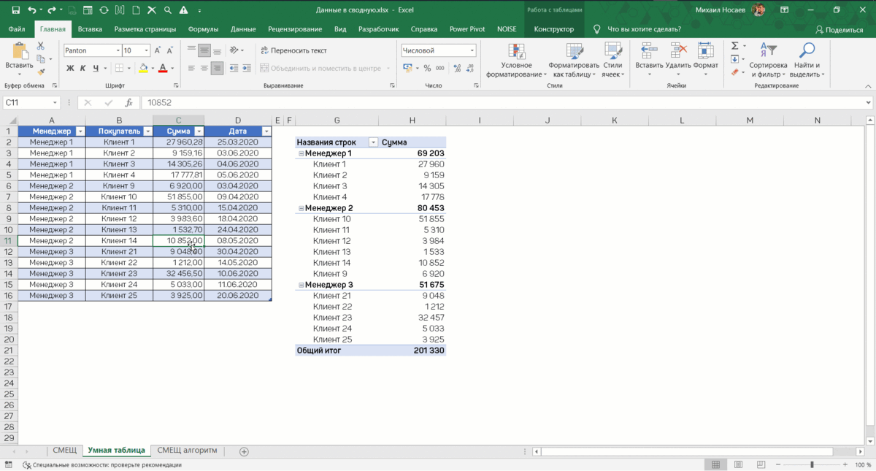Toggle underline formatting (Ч)
The height and width of the screenshot is (471, 876).
tap(96, 68)
